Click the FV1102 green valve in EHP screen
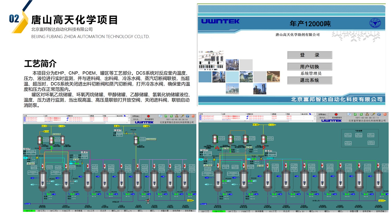This screenshot has height=220, width=391. 77,163
